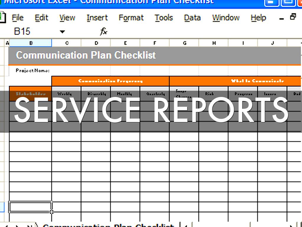The height and width of the screenshot is (227, 302).
Task: Click the fx Insert Function icon
Action: tap(104, 31)
